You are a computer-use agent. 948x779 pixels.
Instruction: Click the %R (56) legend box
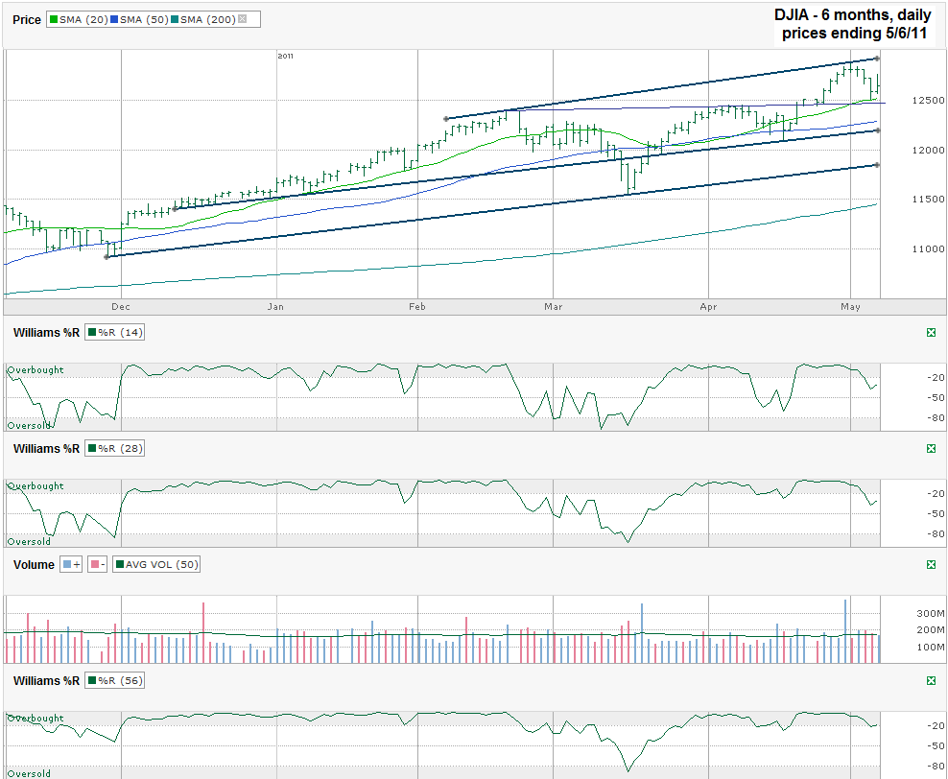pyautogui.click(x=115, y=680)
